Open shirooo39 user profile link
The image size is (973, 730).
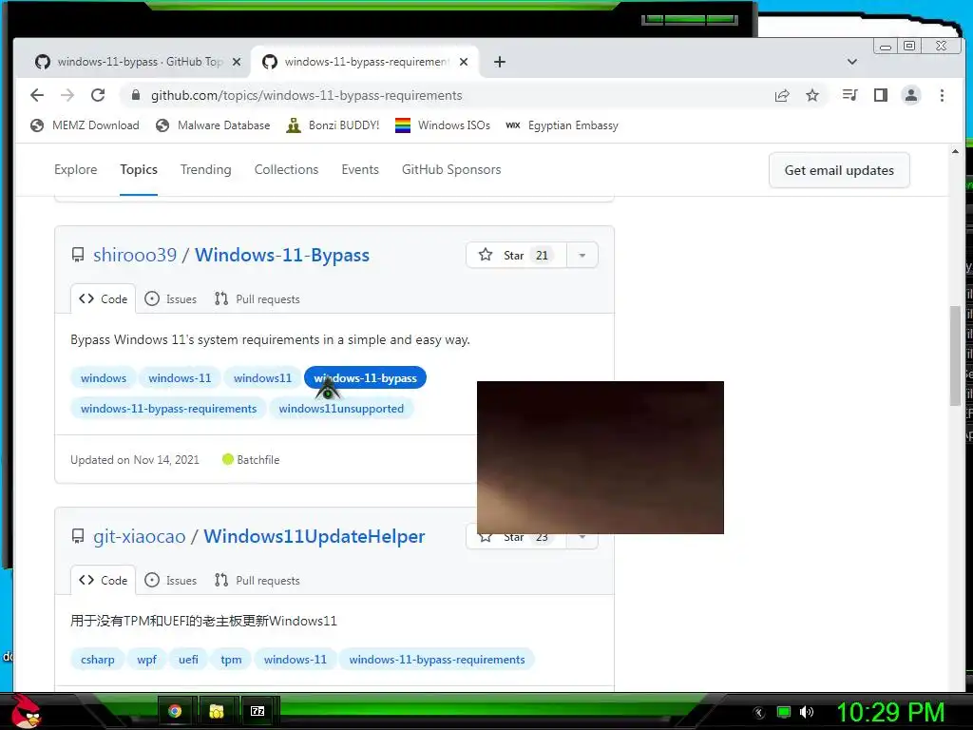(135, 255)
